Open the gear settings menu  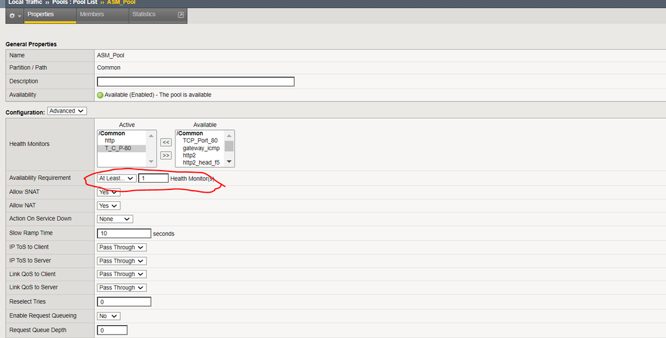[x=15, y=15]
